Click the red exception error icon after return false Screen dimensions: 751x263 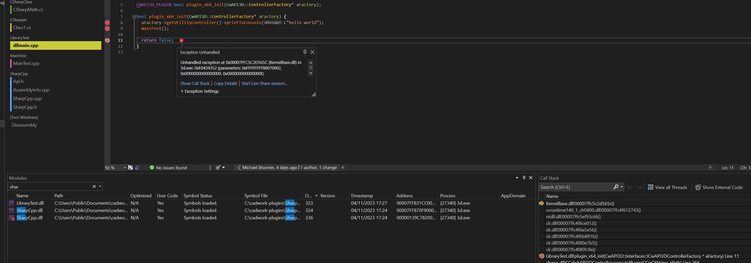(x=181, y=40)
